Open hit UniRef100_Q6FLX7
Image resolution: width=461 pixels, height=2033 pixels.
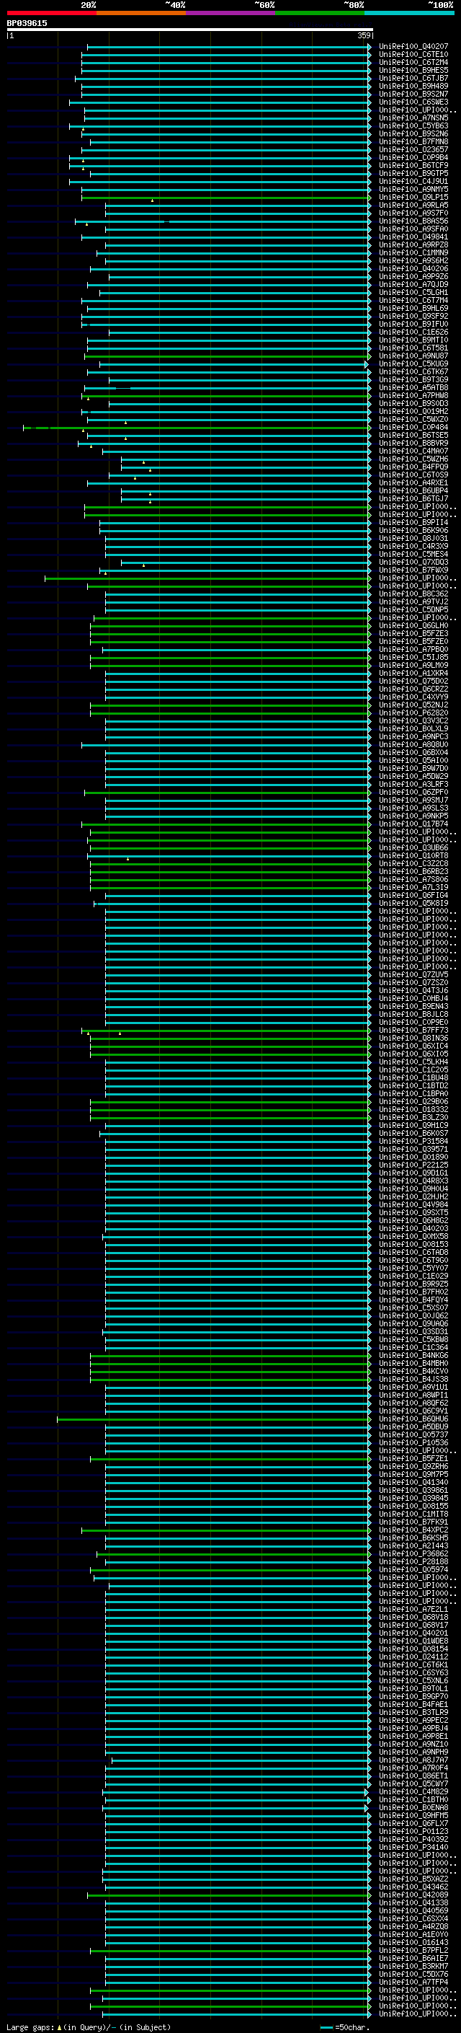pos(413,1823)
